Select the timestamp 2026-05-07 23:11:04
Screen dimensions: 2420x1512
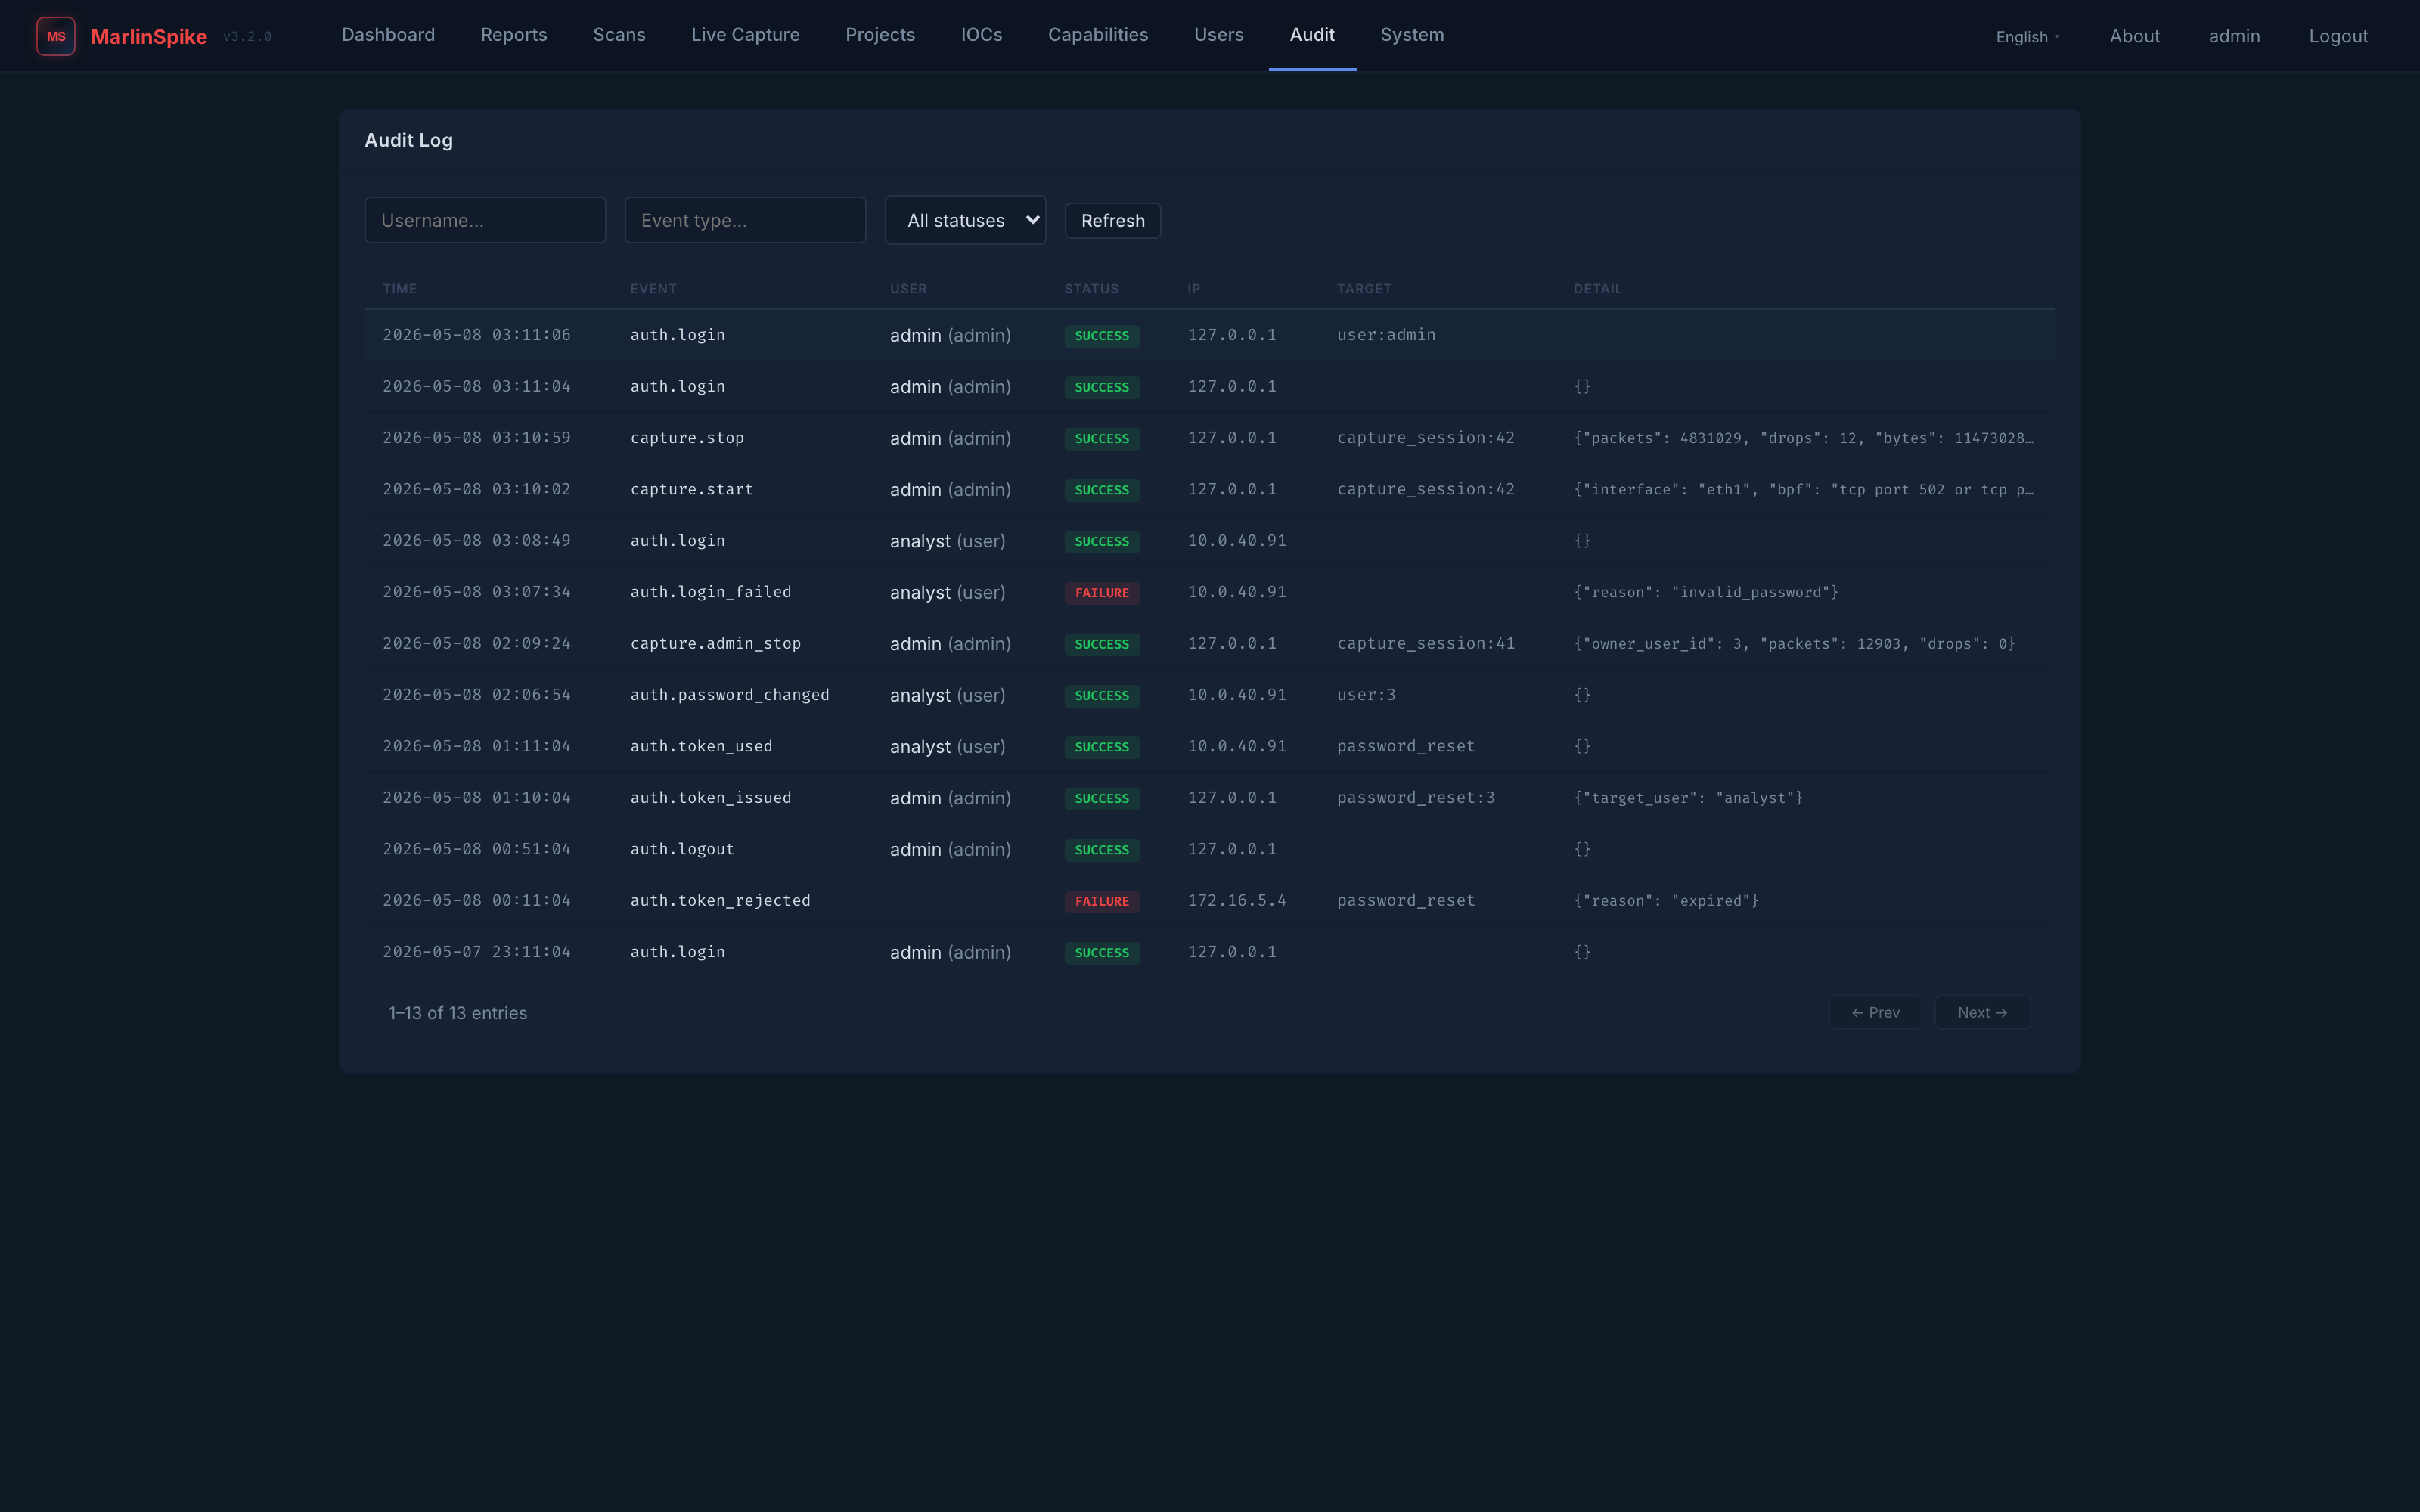point(476,952)
